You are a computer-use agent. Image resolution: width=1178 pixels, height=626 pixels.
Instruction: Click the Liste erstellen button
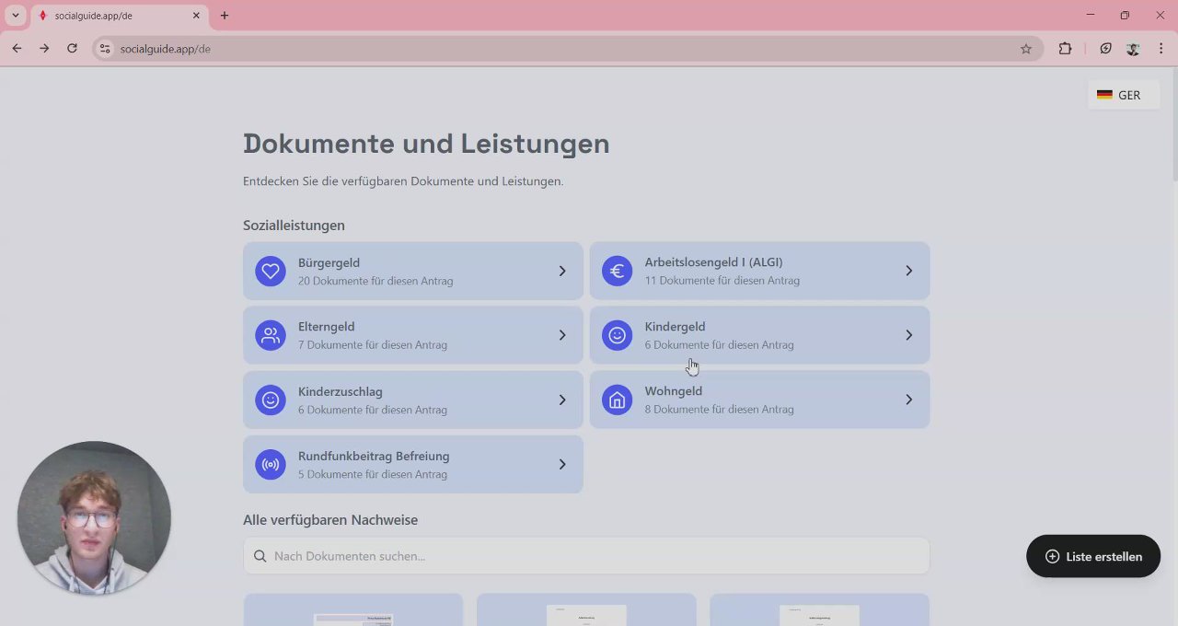(1093, 556)
